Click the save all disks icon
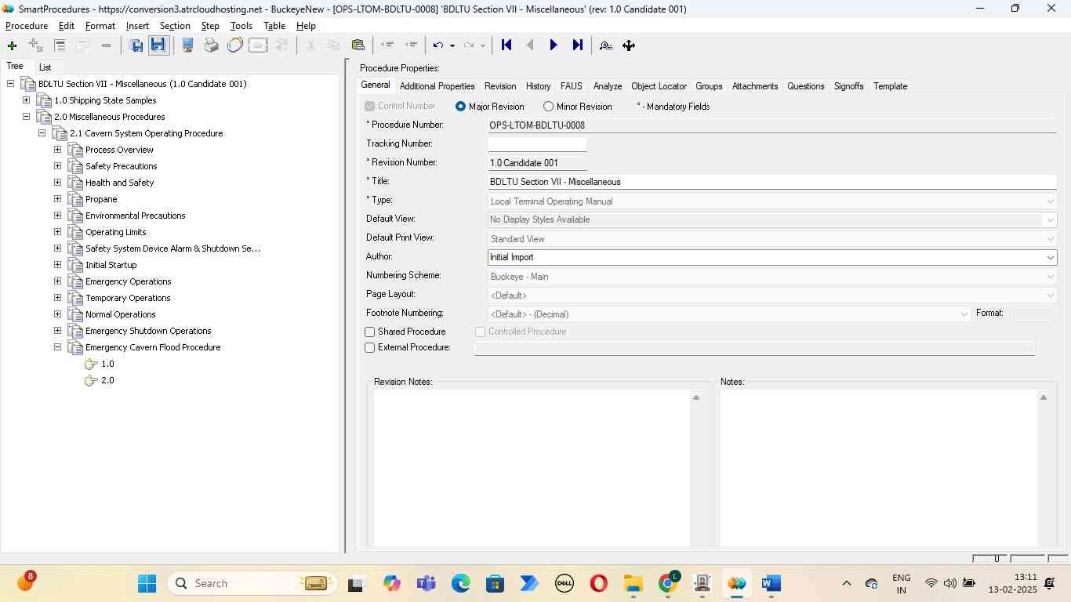Viewport: 1071px width, 602px height. pyautogui.click(x=136, y=45)
